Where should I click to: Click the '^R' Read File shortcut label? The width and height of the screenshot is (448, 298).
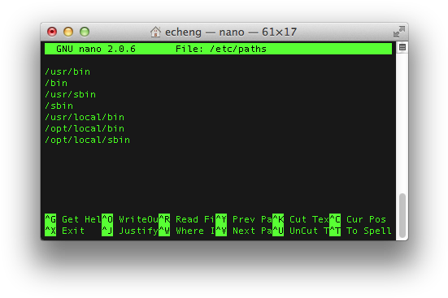point(164,219)
